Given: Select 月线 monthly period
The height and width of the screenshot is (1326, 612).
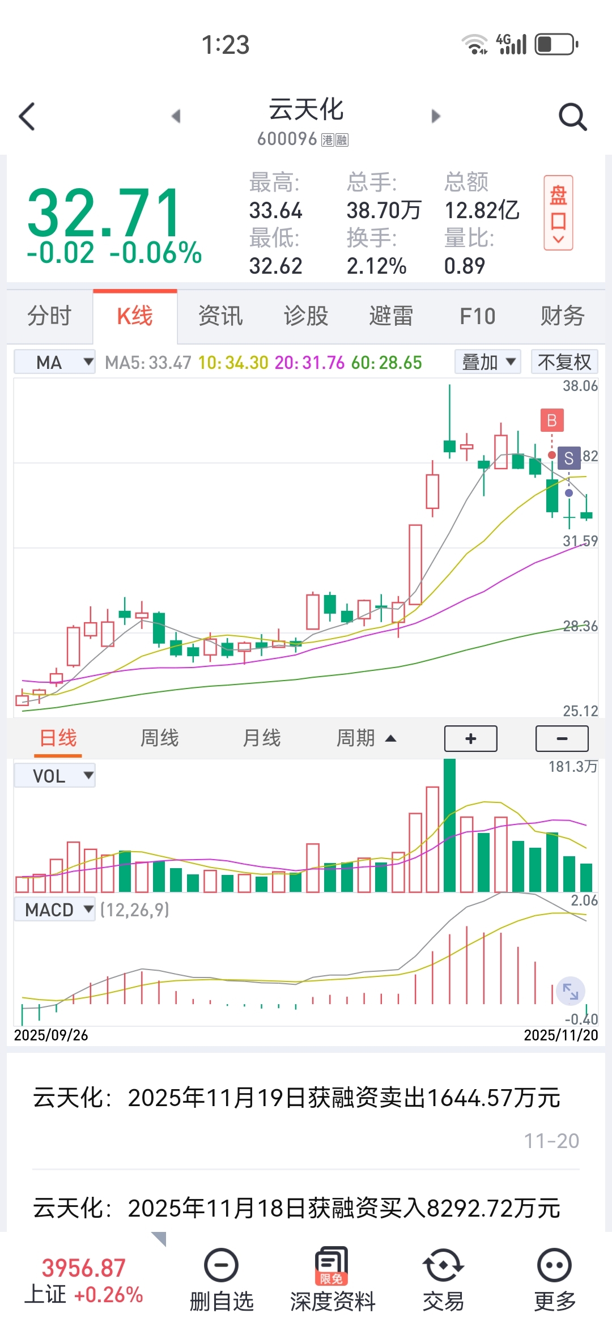Looking at the screenshot, I should point(261,738).
